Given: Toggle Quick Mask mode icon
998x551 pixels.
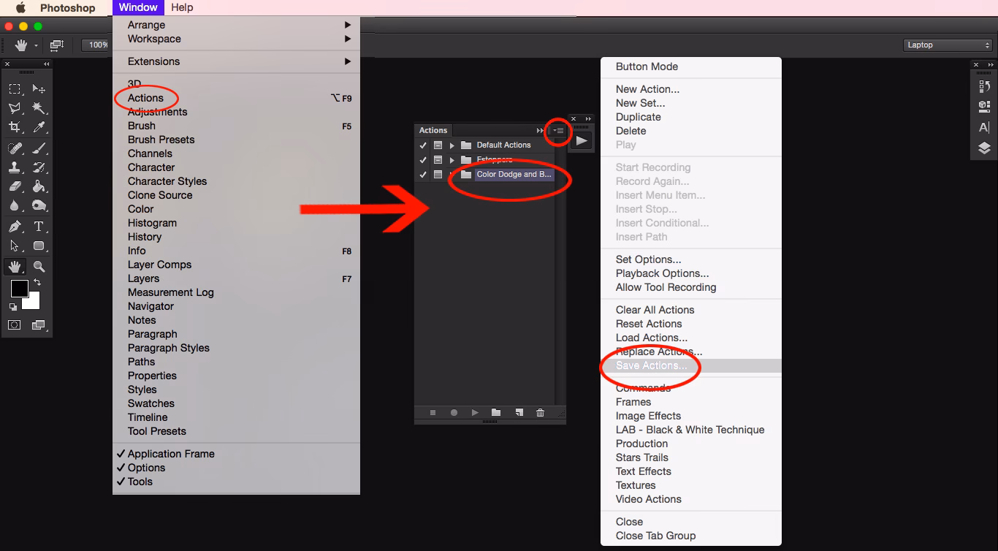Looking at the screenshot, I should (15, 325).
